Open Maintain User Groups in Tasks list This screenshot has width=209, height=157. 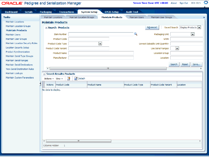[16, 39]
